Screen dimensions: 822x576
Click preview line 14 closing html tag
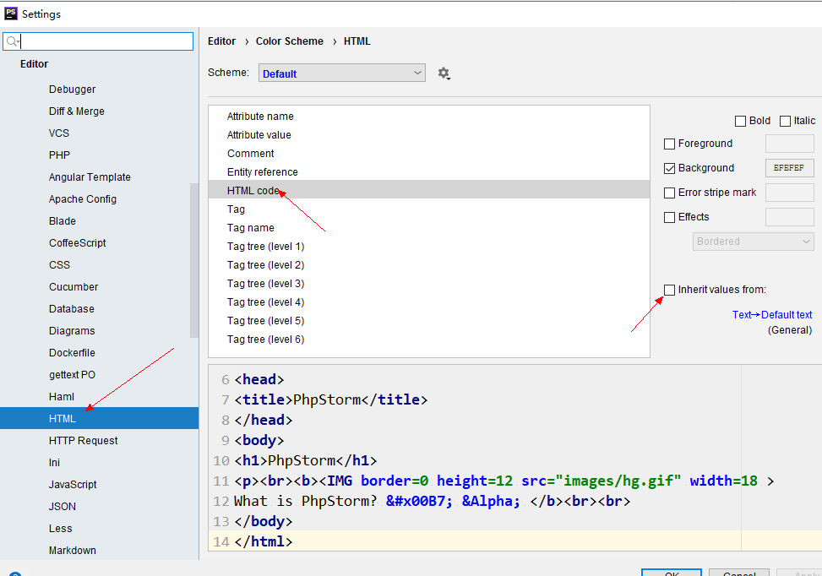[x=264, y=542]
